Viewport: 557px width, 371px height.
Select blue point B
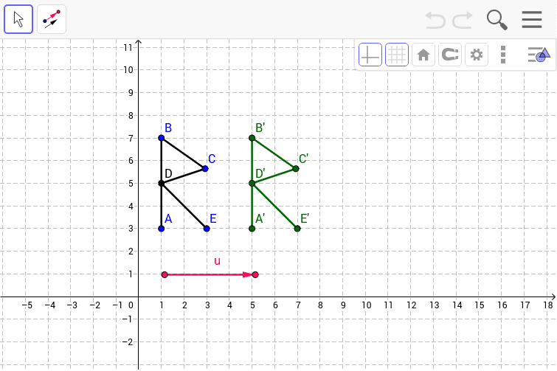[162, 138]
